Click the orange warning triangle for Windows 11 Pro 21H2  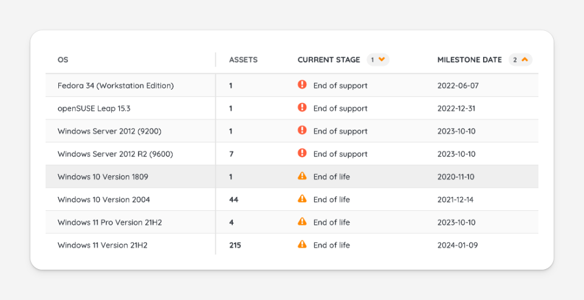click(302, 222)
